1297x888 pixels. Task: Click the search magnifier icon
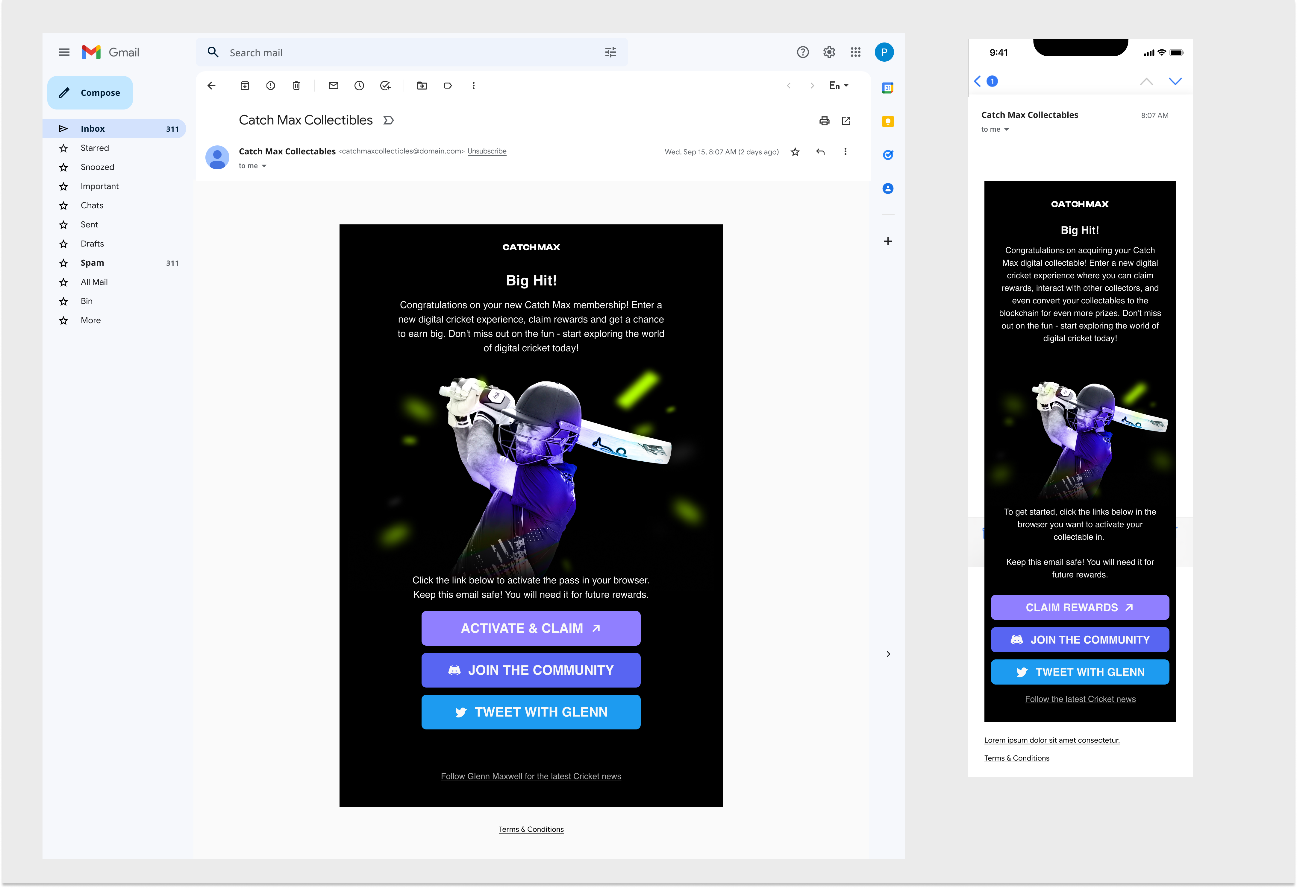pyautogui.click(x=213, y=52)
